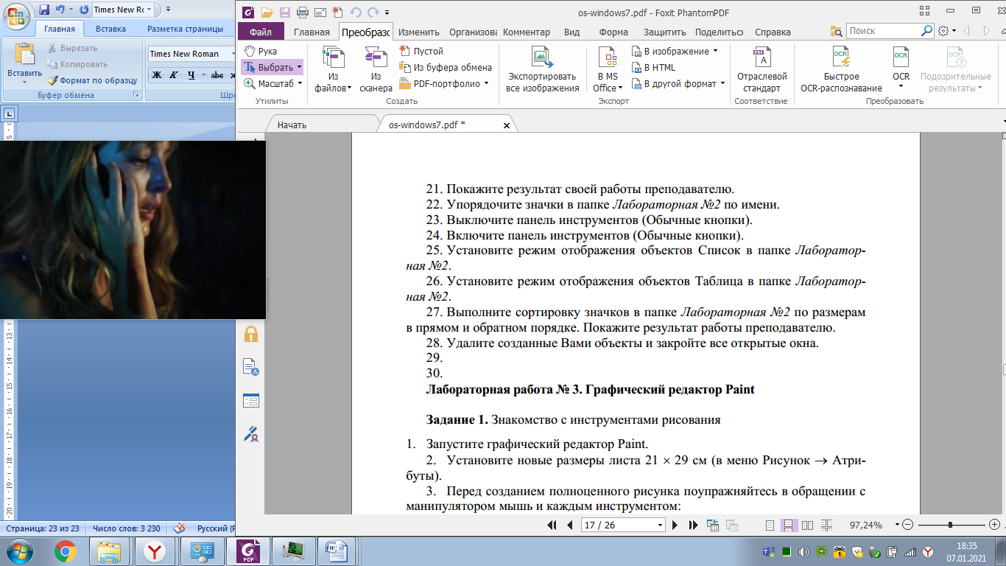This screenshot has height=566, width=1006.
Task: Click the Справка tab in Foxit
Action: tap(773, 32)
